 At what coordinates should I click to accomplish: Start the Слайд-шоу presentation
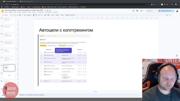tap(150, 11)
